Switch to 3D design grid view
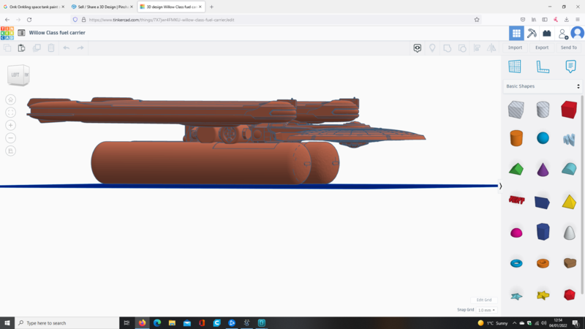The width and height of the screenshot is (585, 329). point(516,33)
